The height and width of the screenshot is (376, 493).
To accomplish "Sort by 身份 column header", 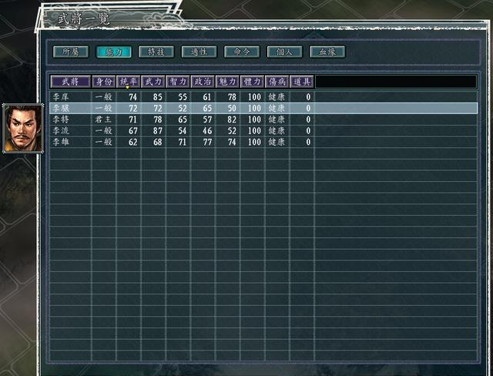I will (104, 82).
